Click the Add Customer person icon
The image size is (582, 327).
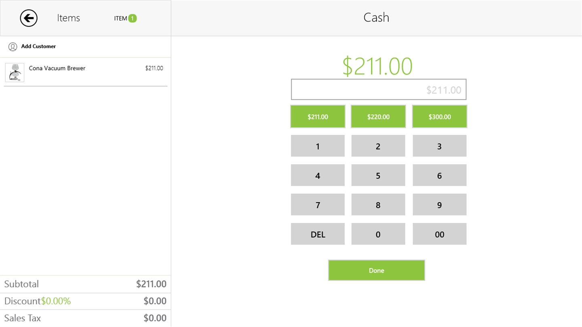tap(13, 47)
